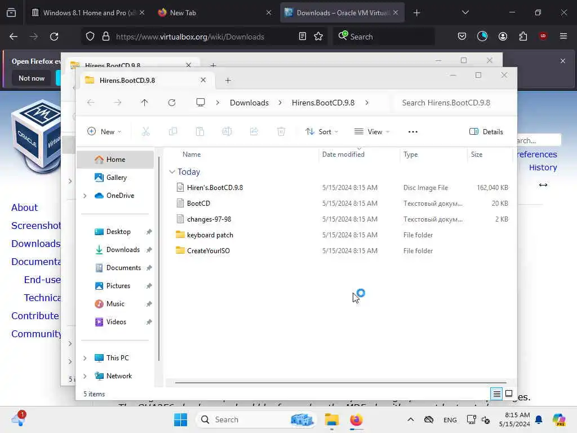The image size is (577, 433).
Task: Open Music in quick access
Action: point(115,304)
